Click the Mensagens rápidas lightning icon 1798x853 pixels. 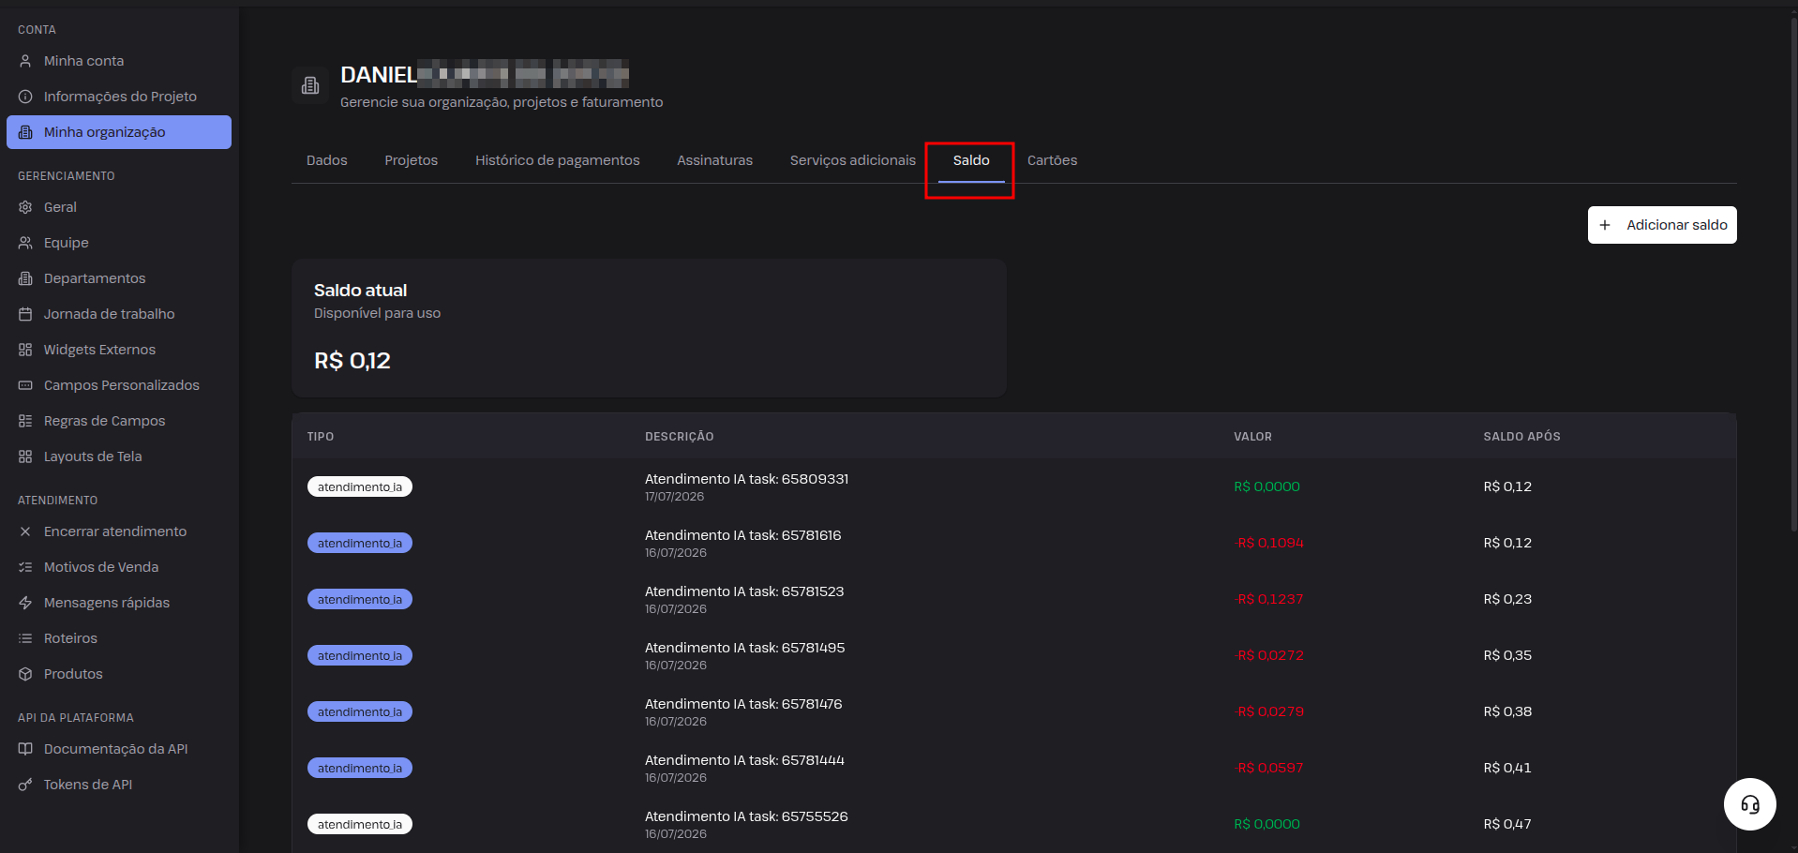(25, 603)
